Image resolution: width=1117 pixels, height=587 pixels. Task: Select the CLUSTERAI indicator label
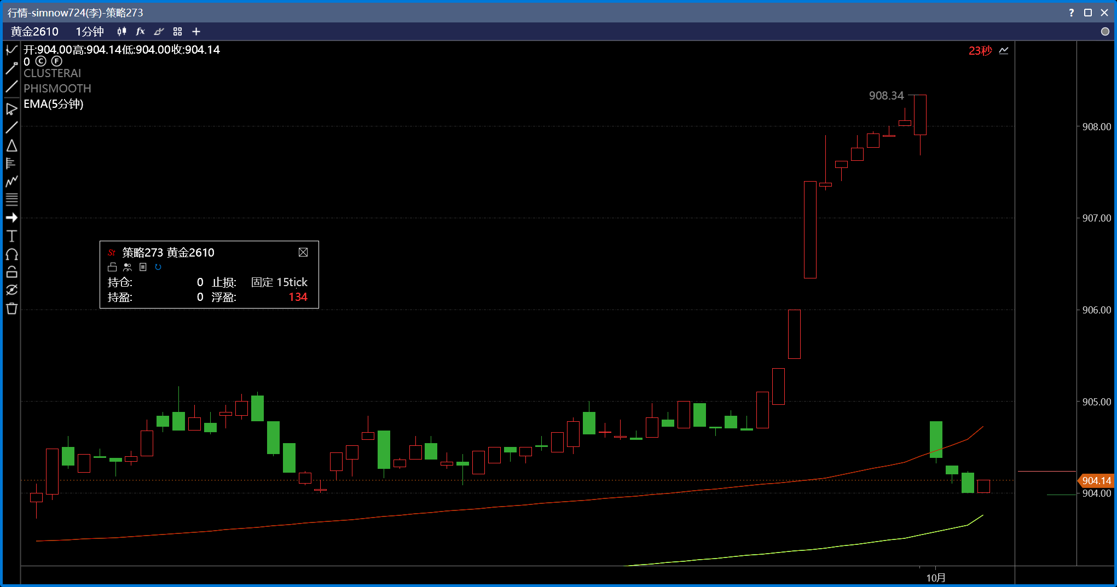[x=52, y=73]
